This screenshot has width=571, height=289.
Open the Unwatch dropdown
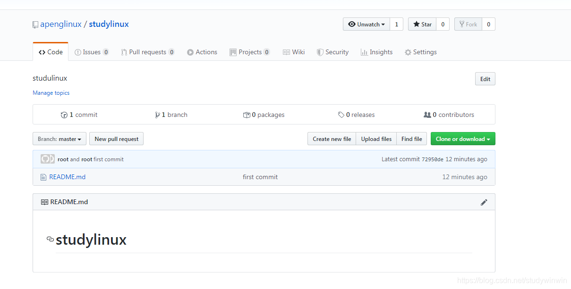pyautogui.click(x=366, y=24)
